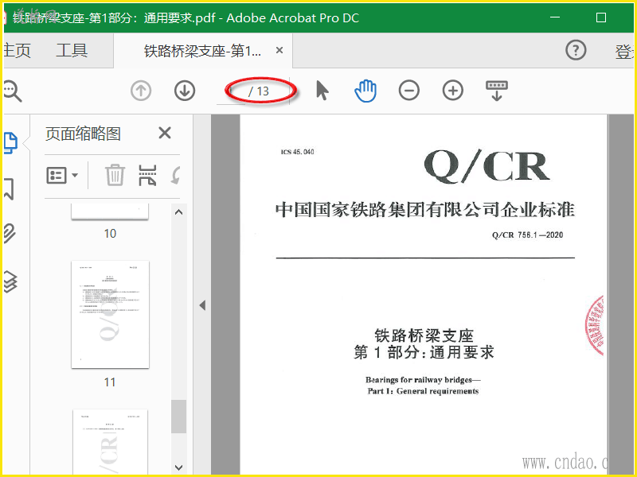Minimize the Acrobat window

click(x=555, y=17)
